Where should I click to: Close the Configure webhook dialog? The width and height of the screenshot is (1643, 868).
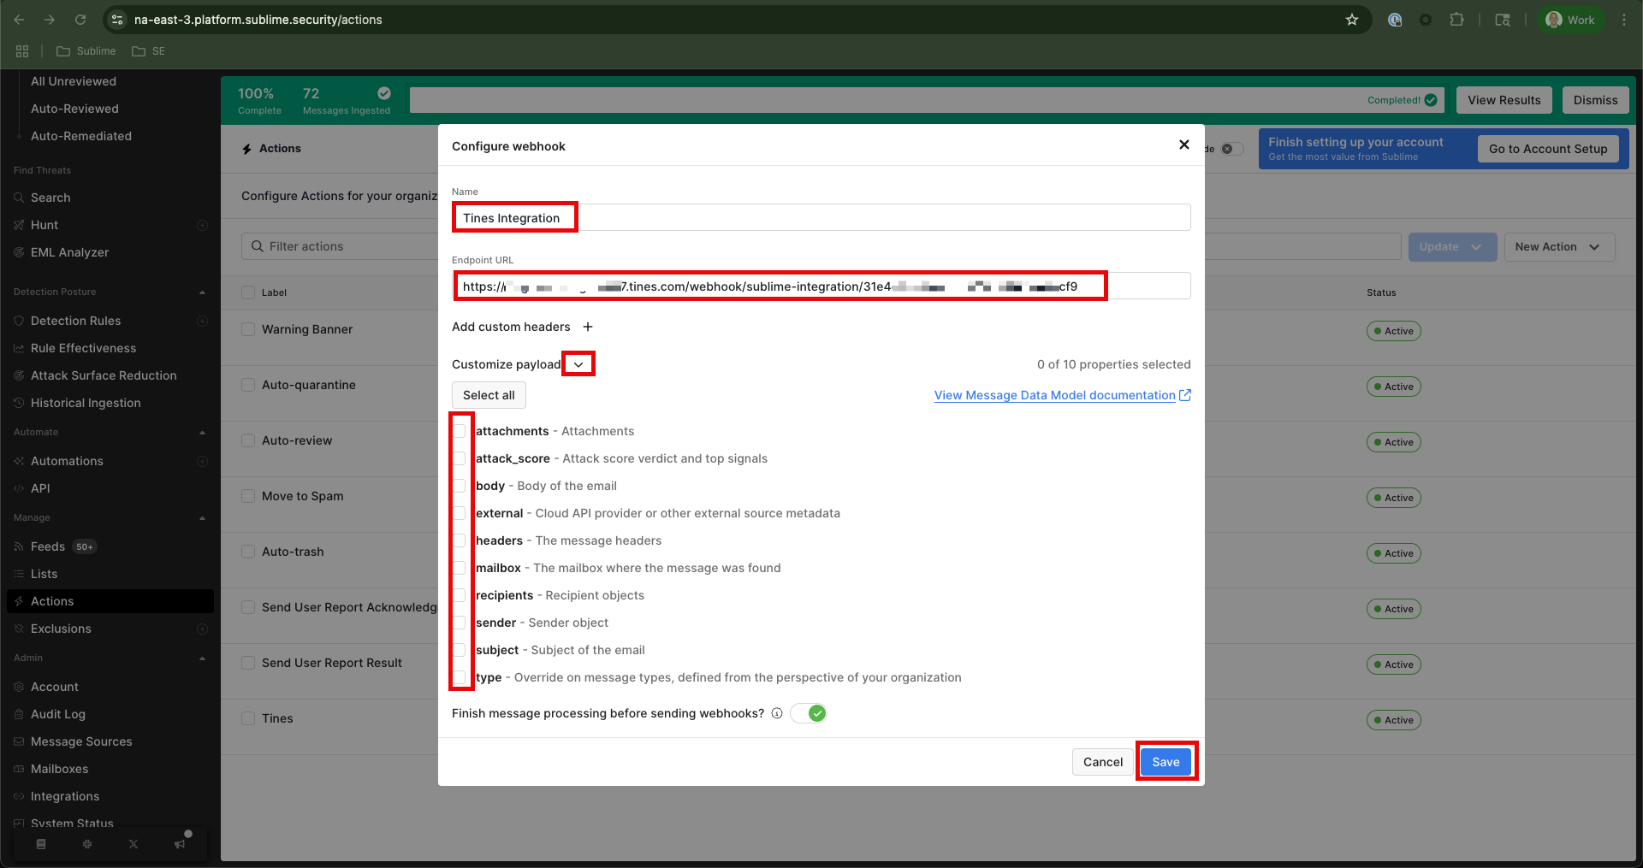point(1184,145)
